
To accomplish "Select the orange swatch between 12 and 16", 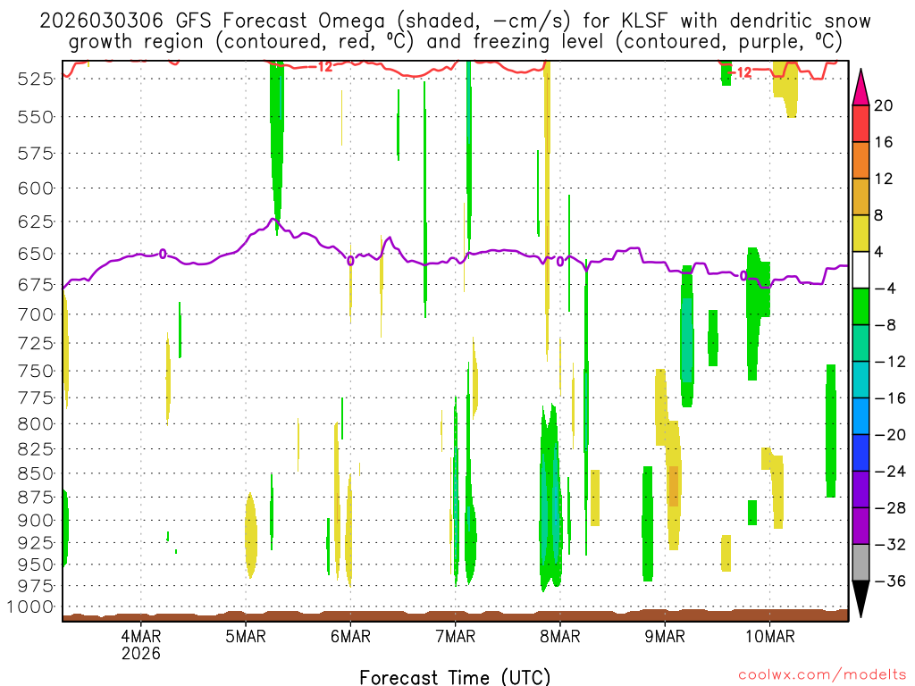I will (x=860, y=161).
